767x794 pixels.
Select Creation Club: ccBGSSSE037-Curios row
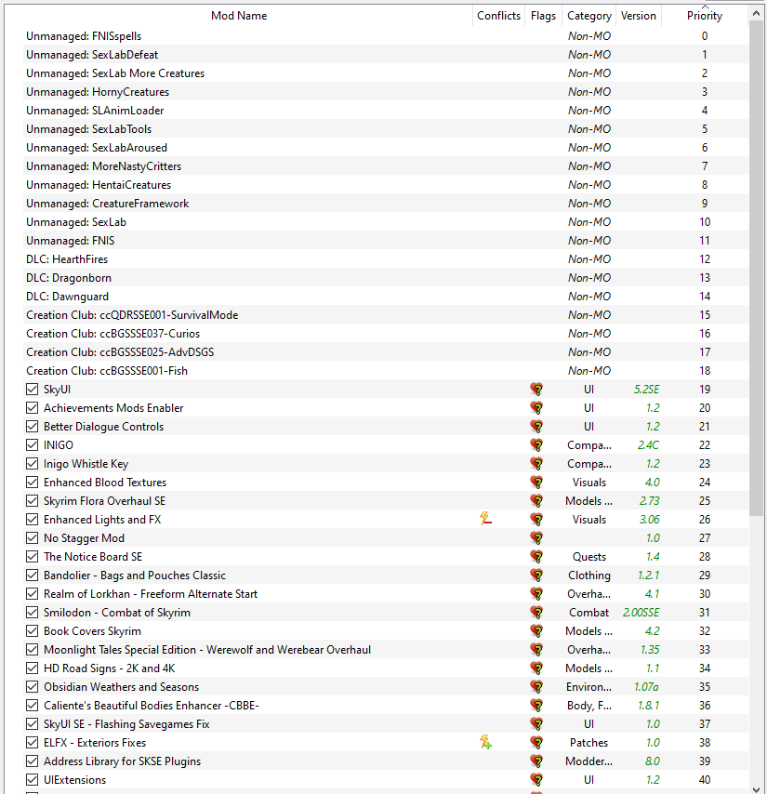pyautogui.click(x=386, y=334)
